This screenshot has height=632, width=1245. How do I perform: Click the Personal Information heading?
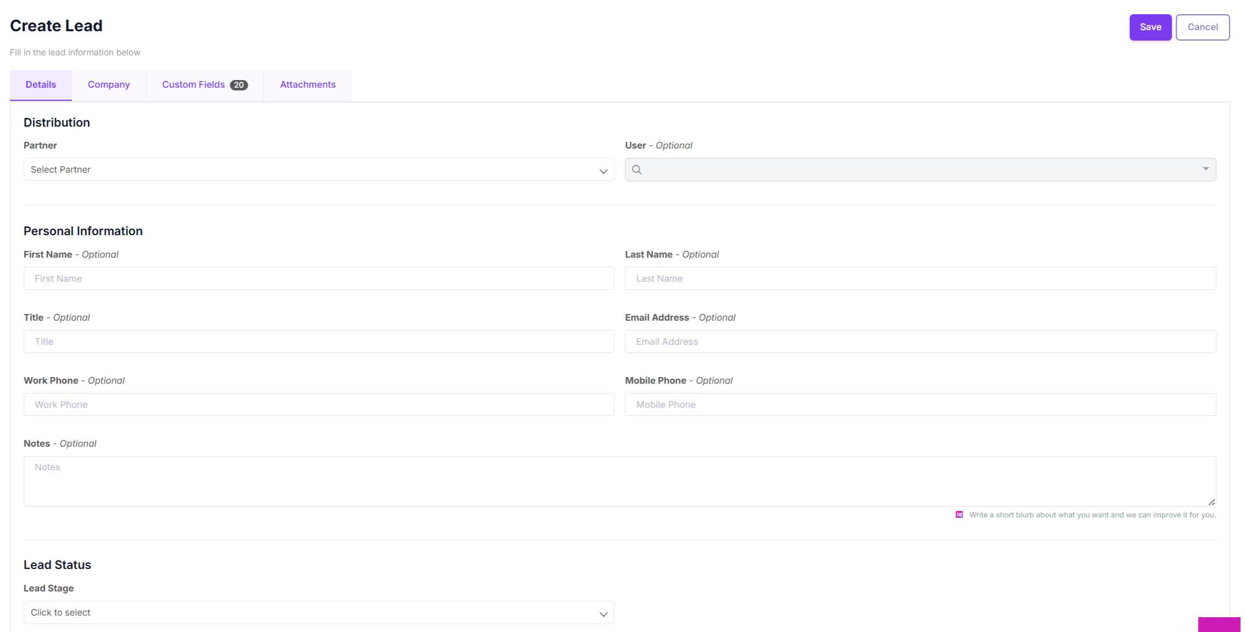point(83,231)
